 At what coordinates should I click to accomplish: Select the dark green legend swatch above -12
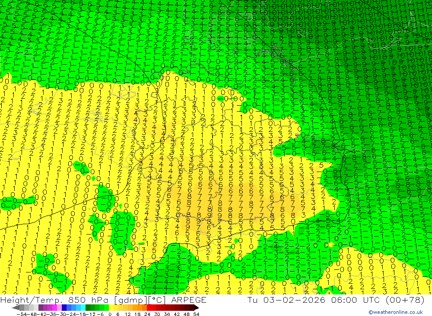88,308
